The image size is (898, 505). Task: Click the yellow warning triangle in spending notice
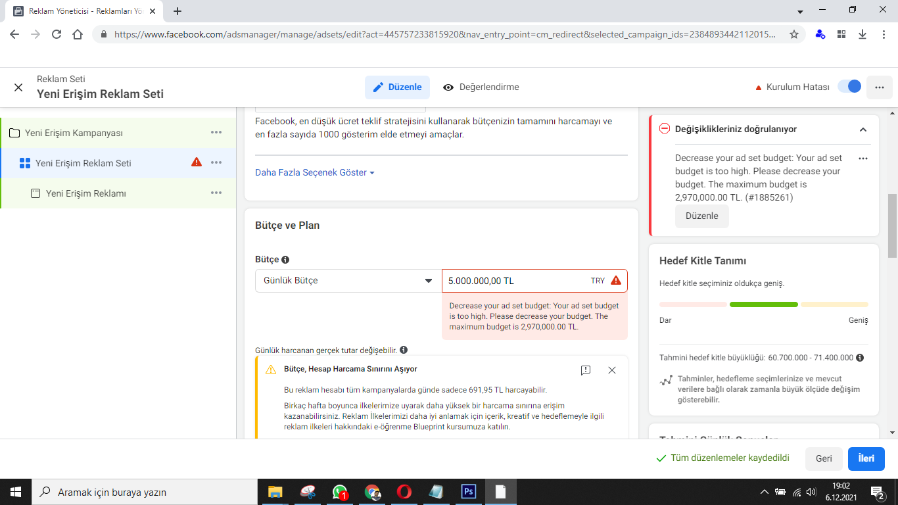[271, 370]
